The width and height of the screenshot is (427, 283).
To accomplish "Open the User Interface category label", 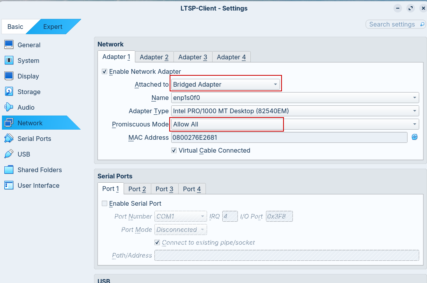I will coord(38,185).
